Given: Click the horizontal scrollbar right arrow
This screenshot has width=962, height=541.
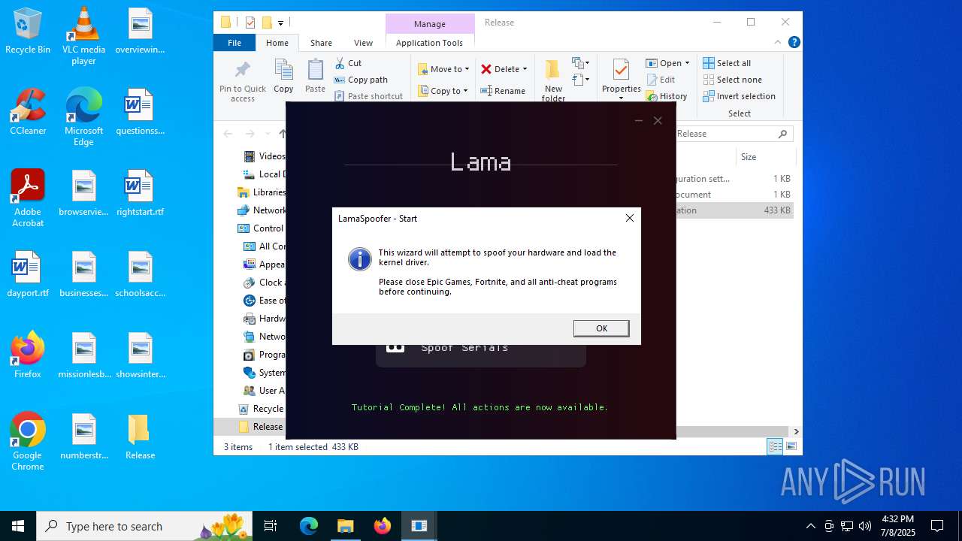Looking at the screenshot, I should click(x=796, y=431).
